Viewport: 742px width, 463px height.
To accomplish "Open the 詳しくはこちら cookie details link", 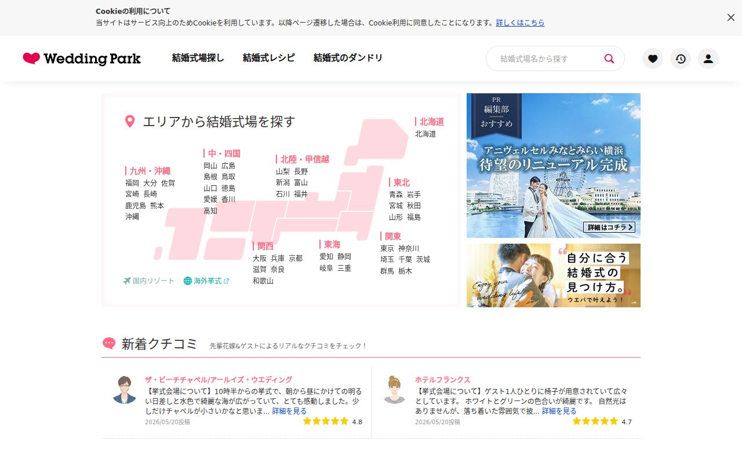I will point(520,23).
